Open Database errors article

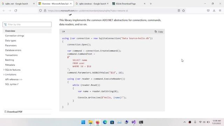point(13,50)
